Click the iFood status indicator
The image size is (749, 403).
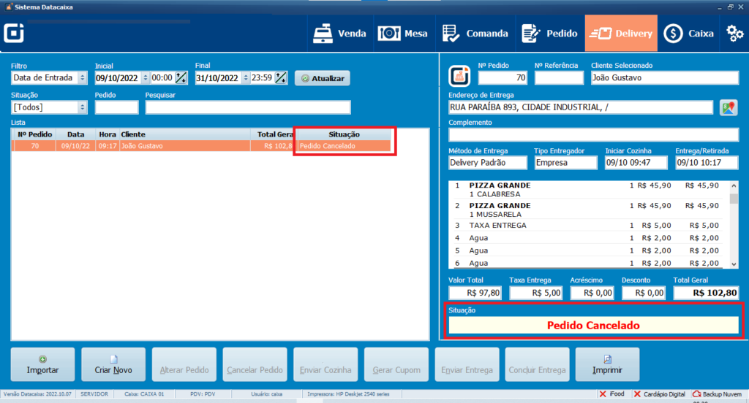pyautogui.click(x=610, y=394)
